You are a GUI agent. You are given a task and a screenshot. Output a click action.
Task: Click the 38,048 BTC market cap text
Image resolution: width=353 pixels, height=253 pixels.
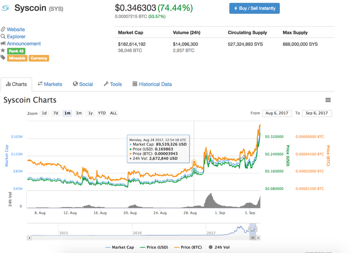(130, 50)
